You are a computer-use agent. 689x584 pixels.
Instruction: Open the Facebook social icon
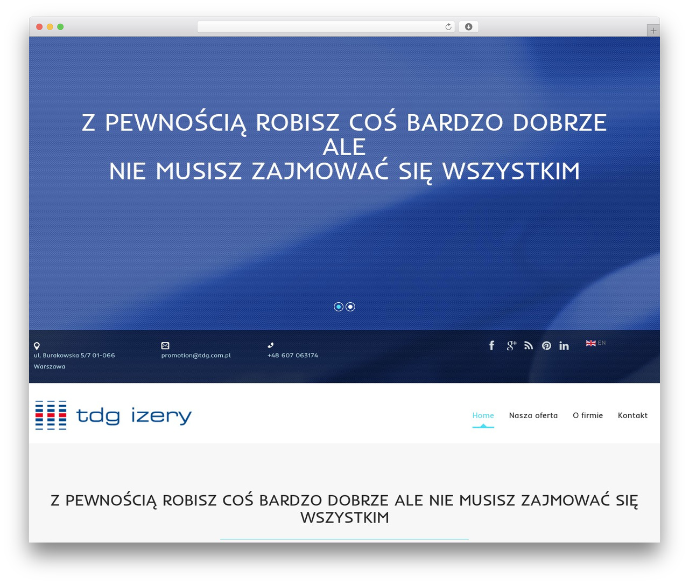point(491,345)
